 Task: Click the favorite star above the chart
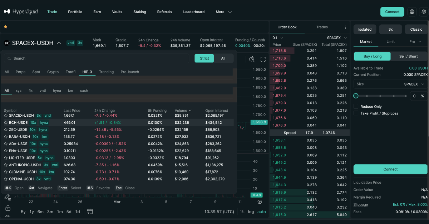[5, 27]
